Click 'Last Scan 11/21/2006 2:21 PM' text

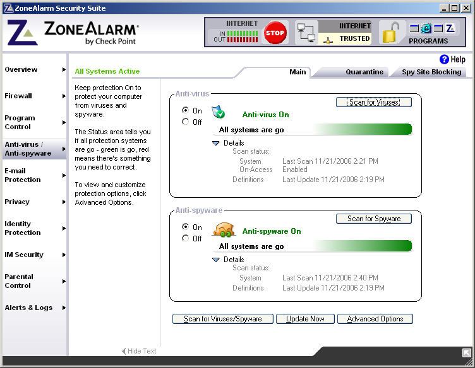coord(330,161)
